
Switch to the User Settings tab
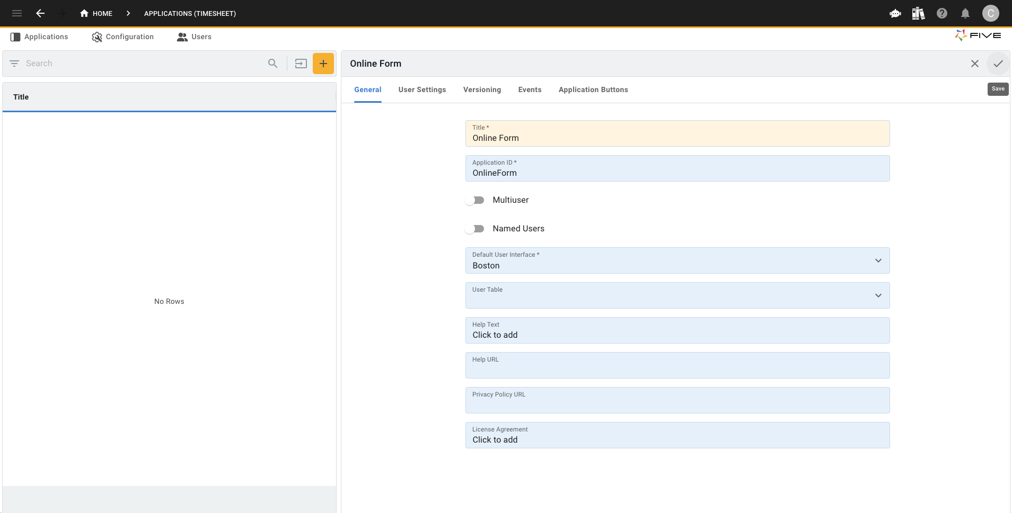coord(422,89)
